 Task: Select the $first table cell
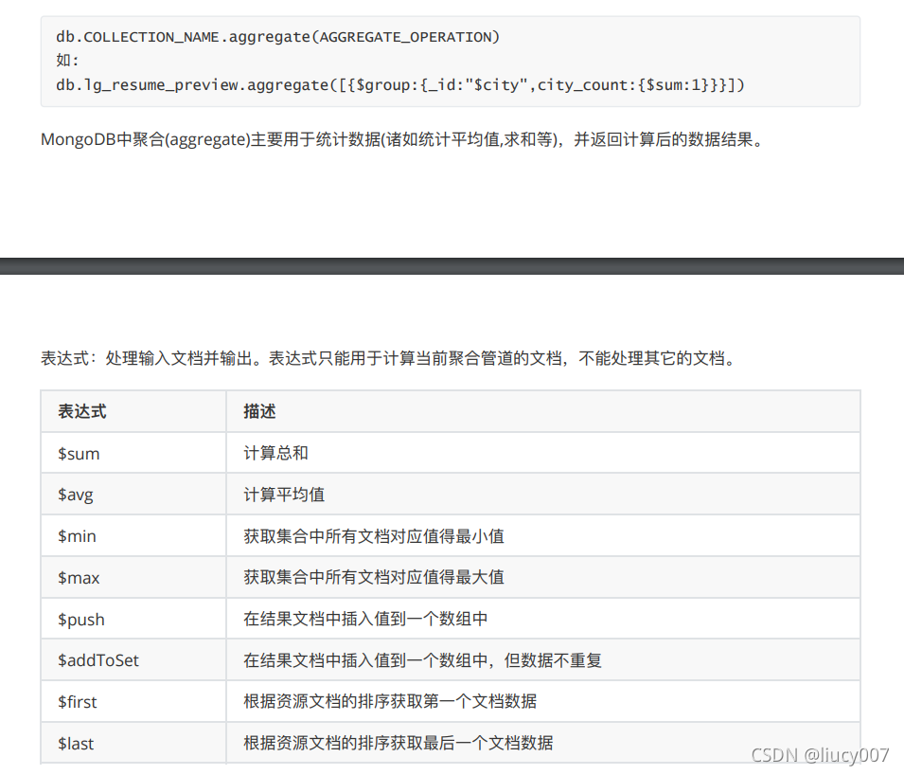click(x=133, y=702)
